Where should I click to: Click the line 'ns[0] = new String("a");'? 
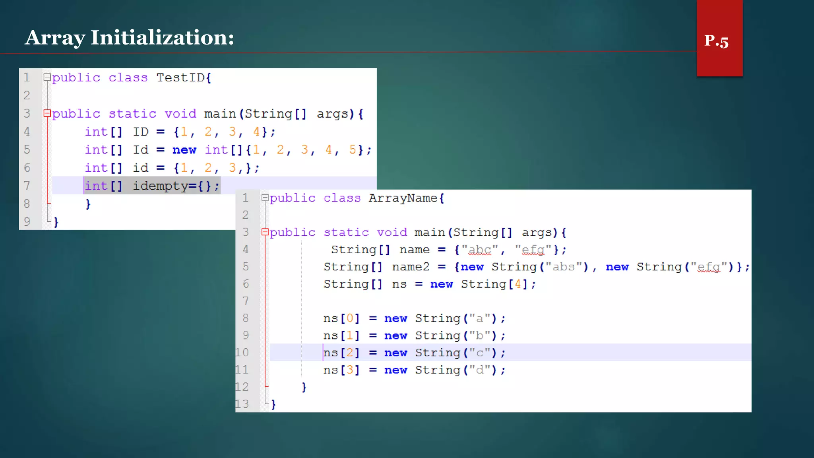414,318
